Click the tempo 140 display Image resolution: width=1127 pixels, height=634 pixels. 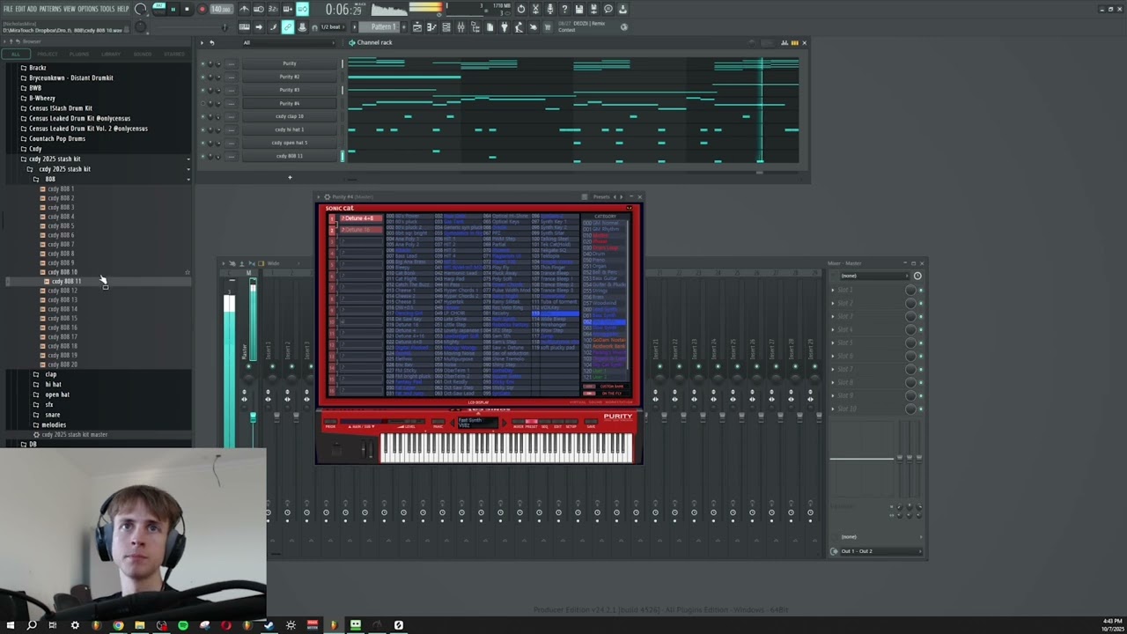220,9
